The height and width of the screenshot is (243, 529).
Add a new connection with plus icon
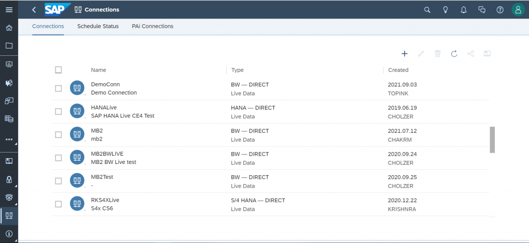(x=404, y=53)
